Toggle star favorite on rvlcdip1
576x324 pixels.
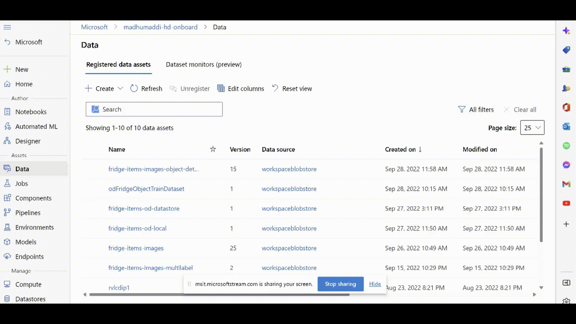(212, 287)
